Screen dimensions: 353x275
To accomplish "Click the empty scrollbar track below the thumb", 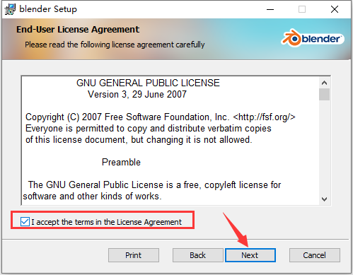I will coord(324,147).
